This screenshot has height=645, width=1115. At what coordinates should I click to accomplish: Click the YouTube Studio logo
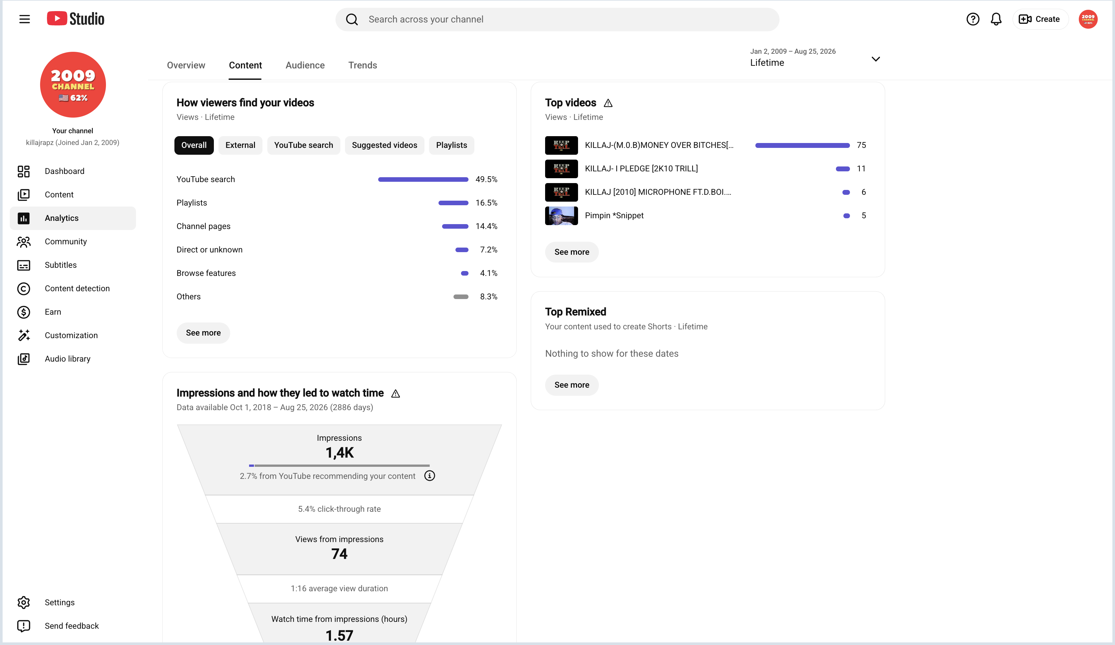pyautogui.click(x=76, y=19)
